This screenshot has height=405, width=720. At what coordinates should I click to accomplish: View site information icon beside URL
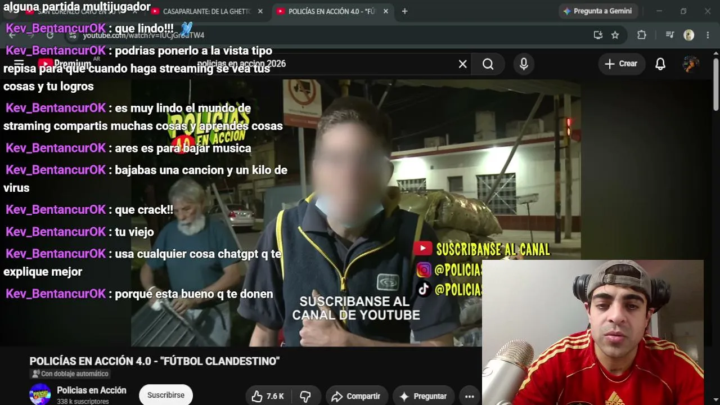coord(72,35)
